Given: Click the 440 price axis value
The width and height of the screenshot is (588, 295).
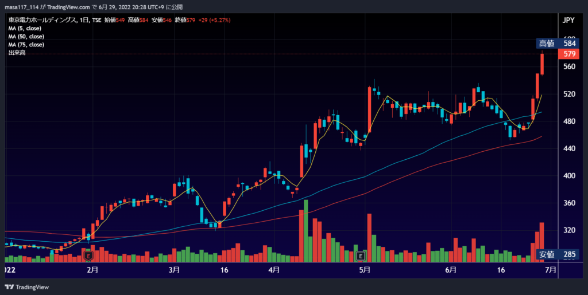Looking at the screenshot, I should tap(569, 149).
